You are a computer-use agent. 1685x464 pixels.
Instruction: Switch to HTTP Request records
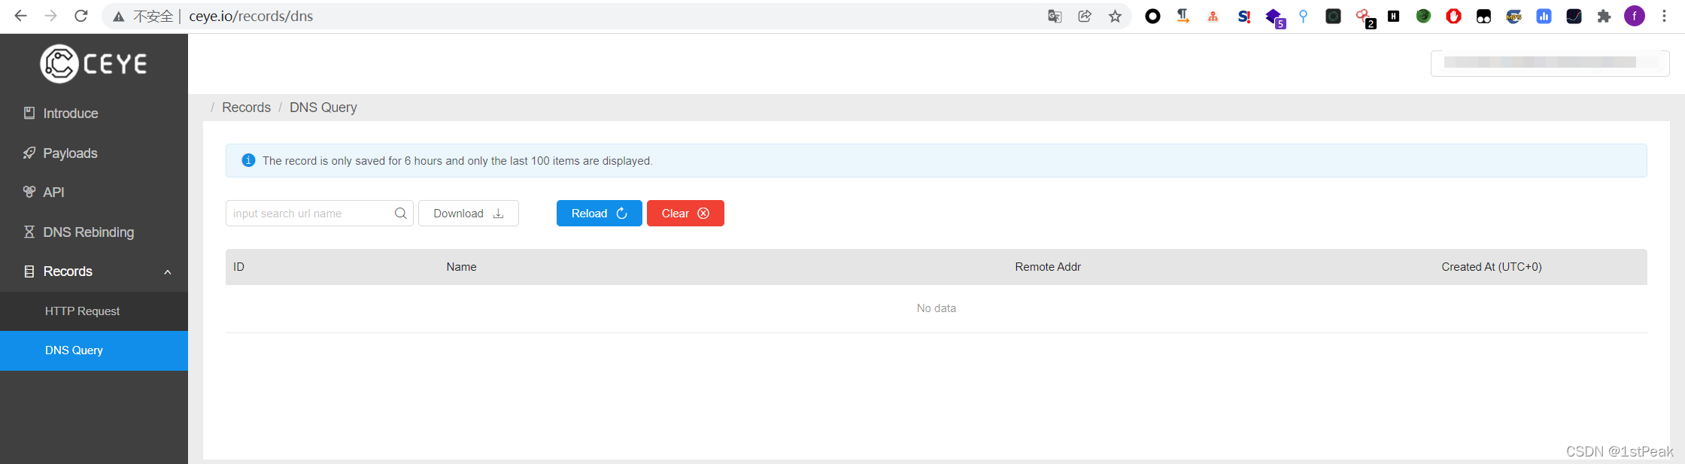click(82, 311)
